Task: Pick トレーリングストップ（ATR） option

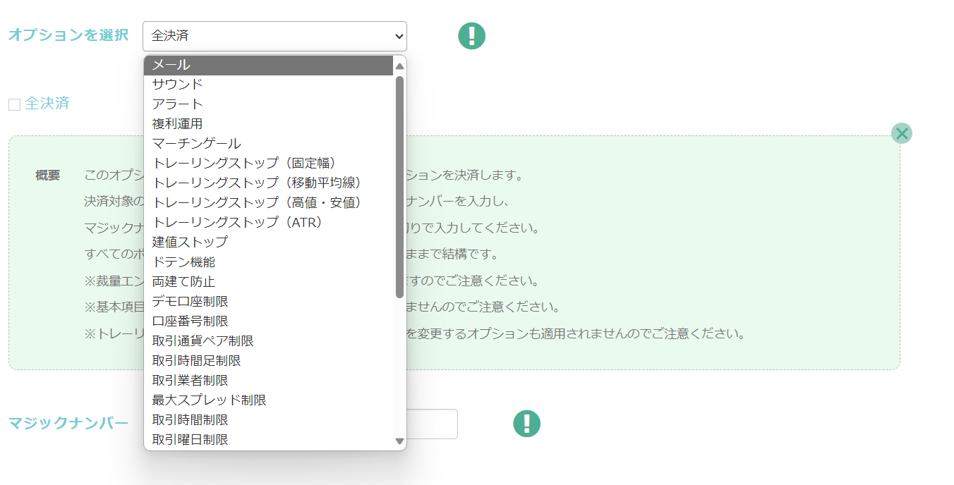Action: point(268,223)
